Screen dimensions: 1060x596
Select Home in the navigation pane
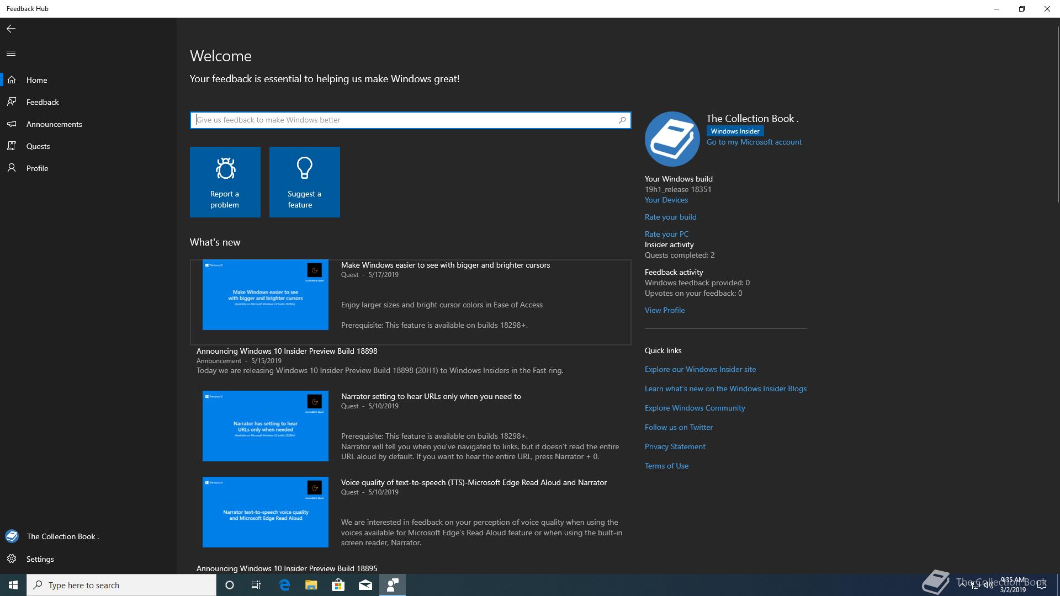click(36, 80)
